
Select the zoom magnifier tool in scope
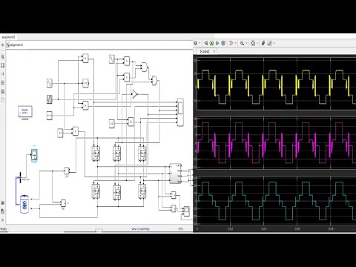(242, 43)
